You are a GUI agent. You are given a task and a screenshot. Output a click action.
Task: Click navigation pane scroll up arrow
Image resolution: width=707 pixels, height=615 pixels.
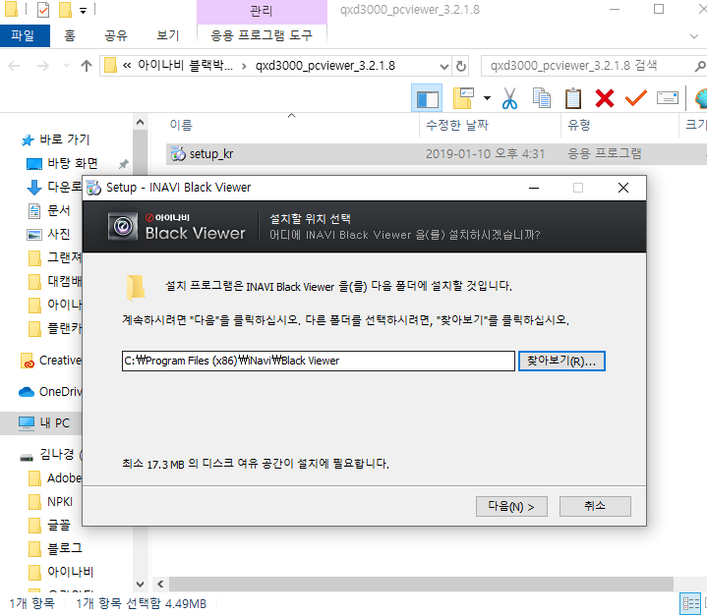pos(141,122)
